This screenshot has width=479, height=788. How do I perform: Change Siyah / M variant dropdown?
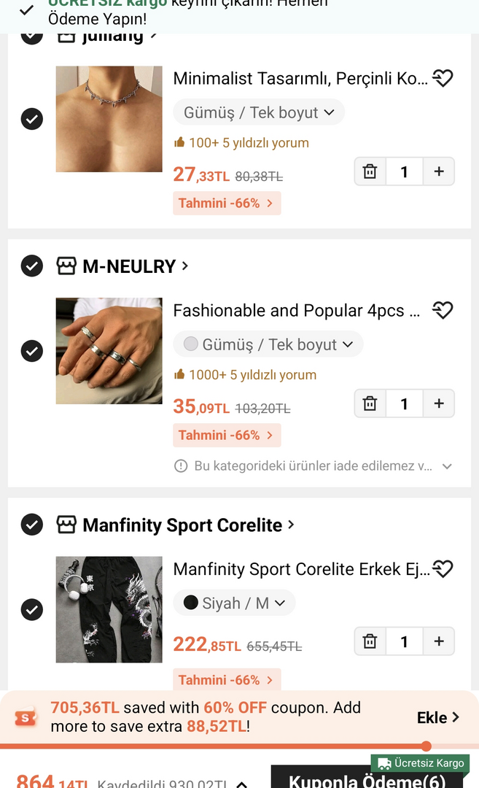(x=234, y=603)
